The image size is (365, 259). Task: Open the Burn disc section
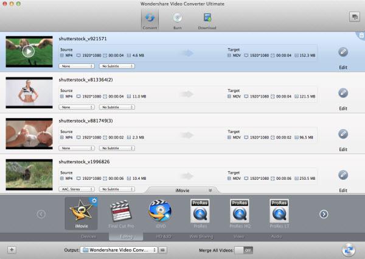pos(178,21)
